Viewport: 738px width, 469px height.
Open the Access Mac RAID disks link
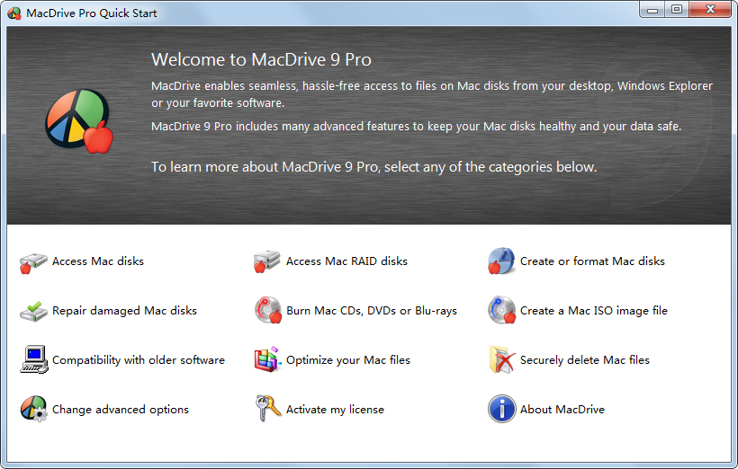[346, 261]
